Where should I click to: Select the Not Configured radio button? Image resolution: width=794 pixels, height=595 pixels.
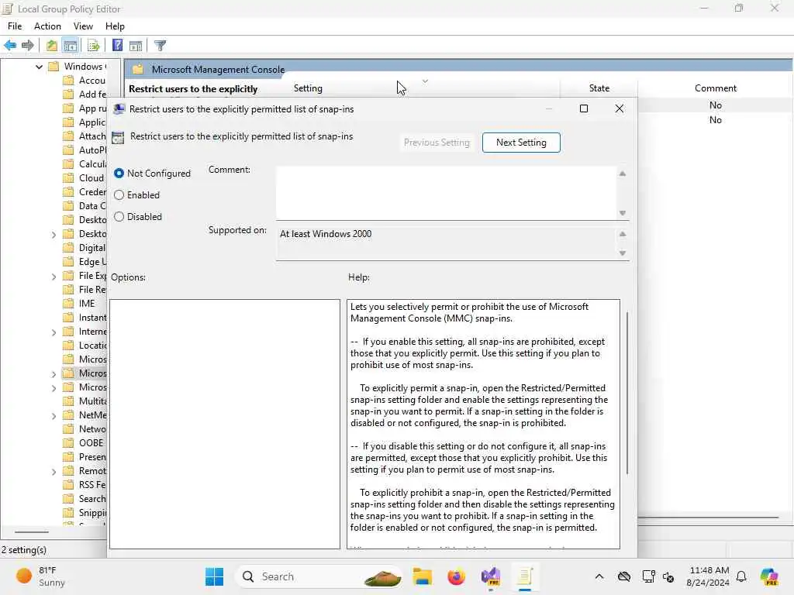point(119,174)
